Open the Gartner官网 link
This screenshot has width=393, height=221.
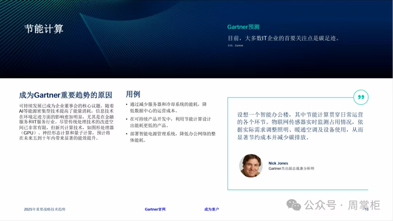point(155,209)
